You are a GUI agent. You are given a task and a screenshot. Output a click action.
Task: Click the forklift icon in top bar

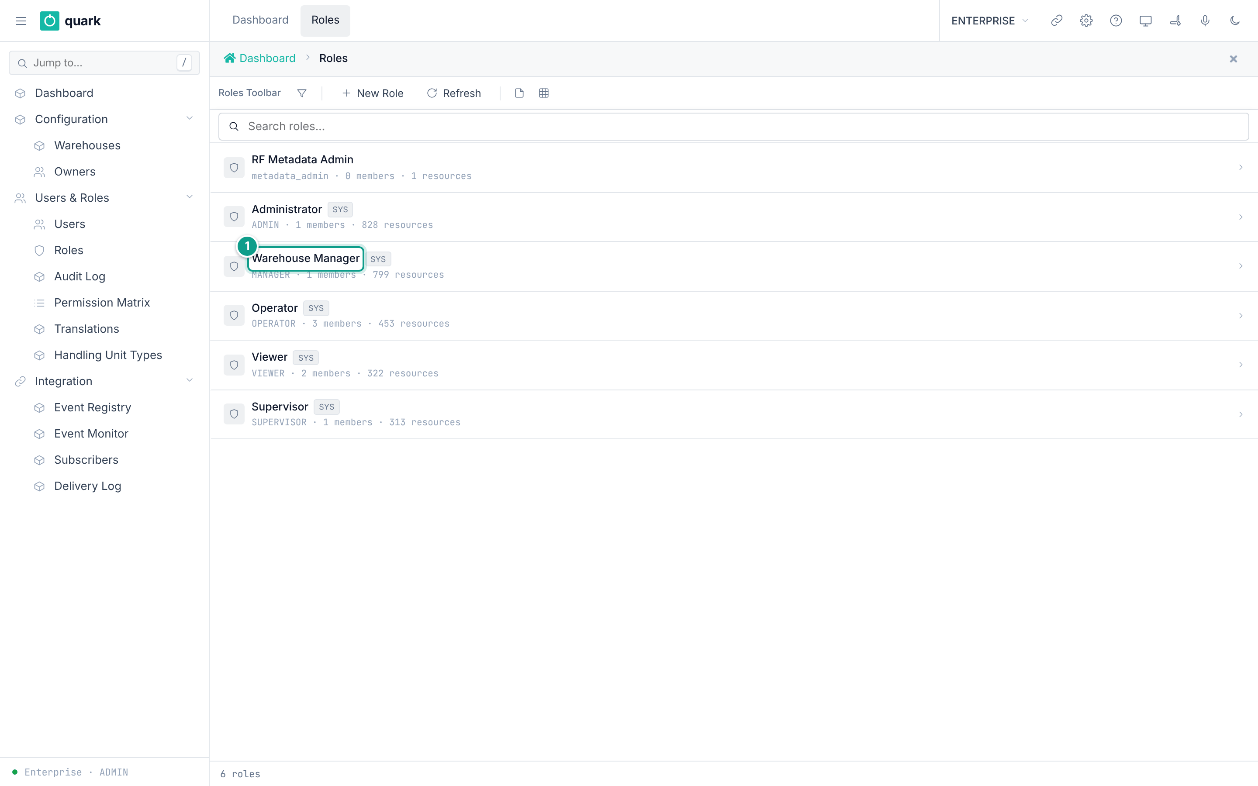pos(1175,21)
